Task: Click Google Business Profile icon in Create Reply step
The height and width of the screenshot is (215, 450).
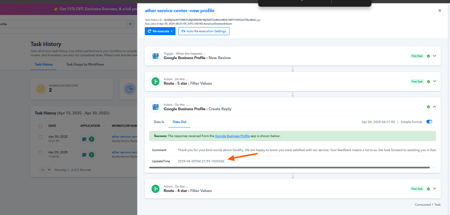Action: [155, 107]
